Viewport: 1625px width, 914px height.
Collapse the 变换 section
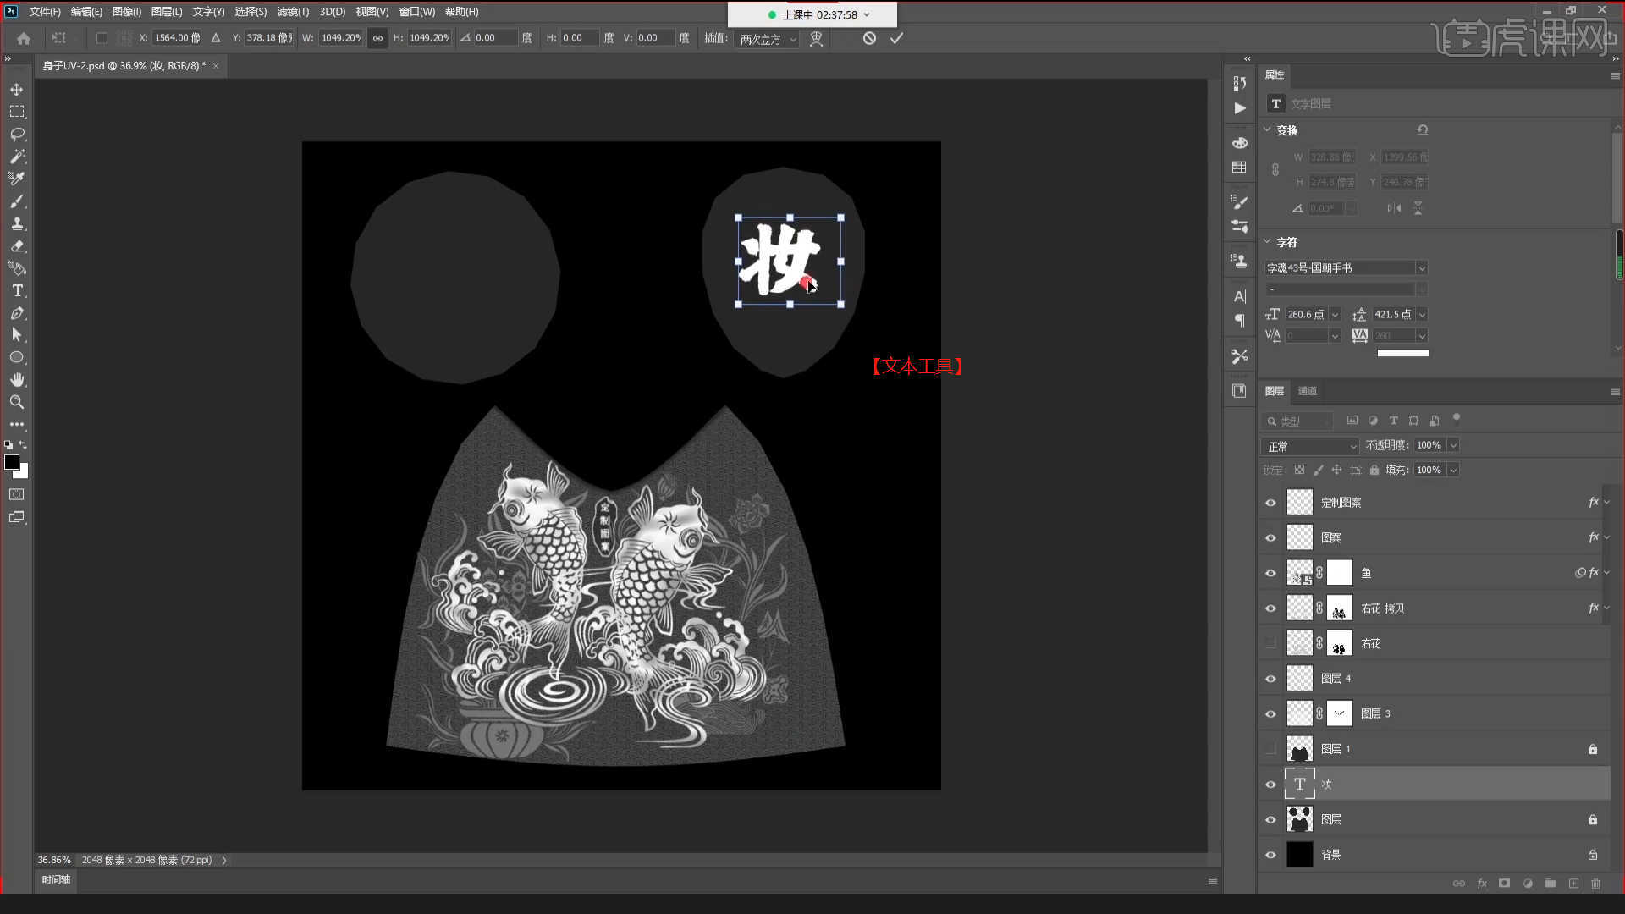(x=1267, y=130)
